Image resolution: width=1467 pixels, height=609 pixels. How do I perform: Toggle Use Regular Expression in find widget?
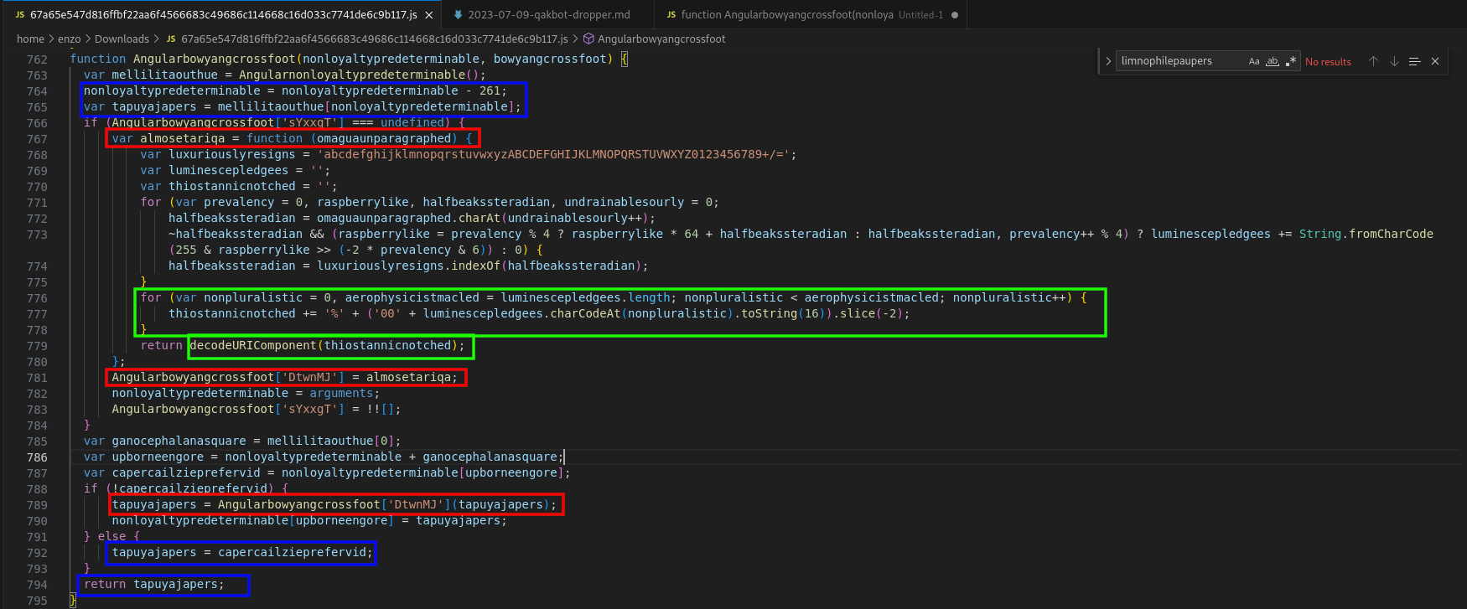(1291, 61)
